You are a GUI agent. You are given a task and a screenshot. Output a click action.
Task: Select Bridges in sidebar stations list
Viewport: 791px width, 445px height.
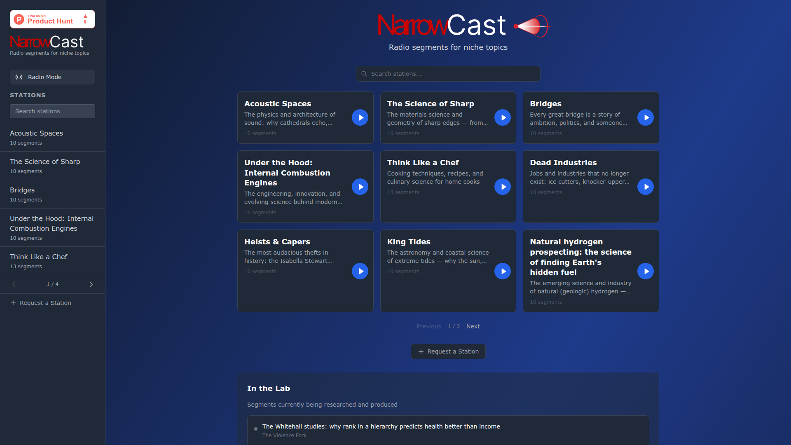click(x=52, y=194)
